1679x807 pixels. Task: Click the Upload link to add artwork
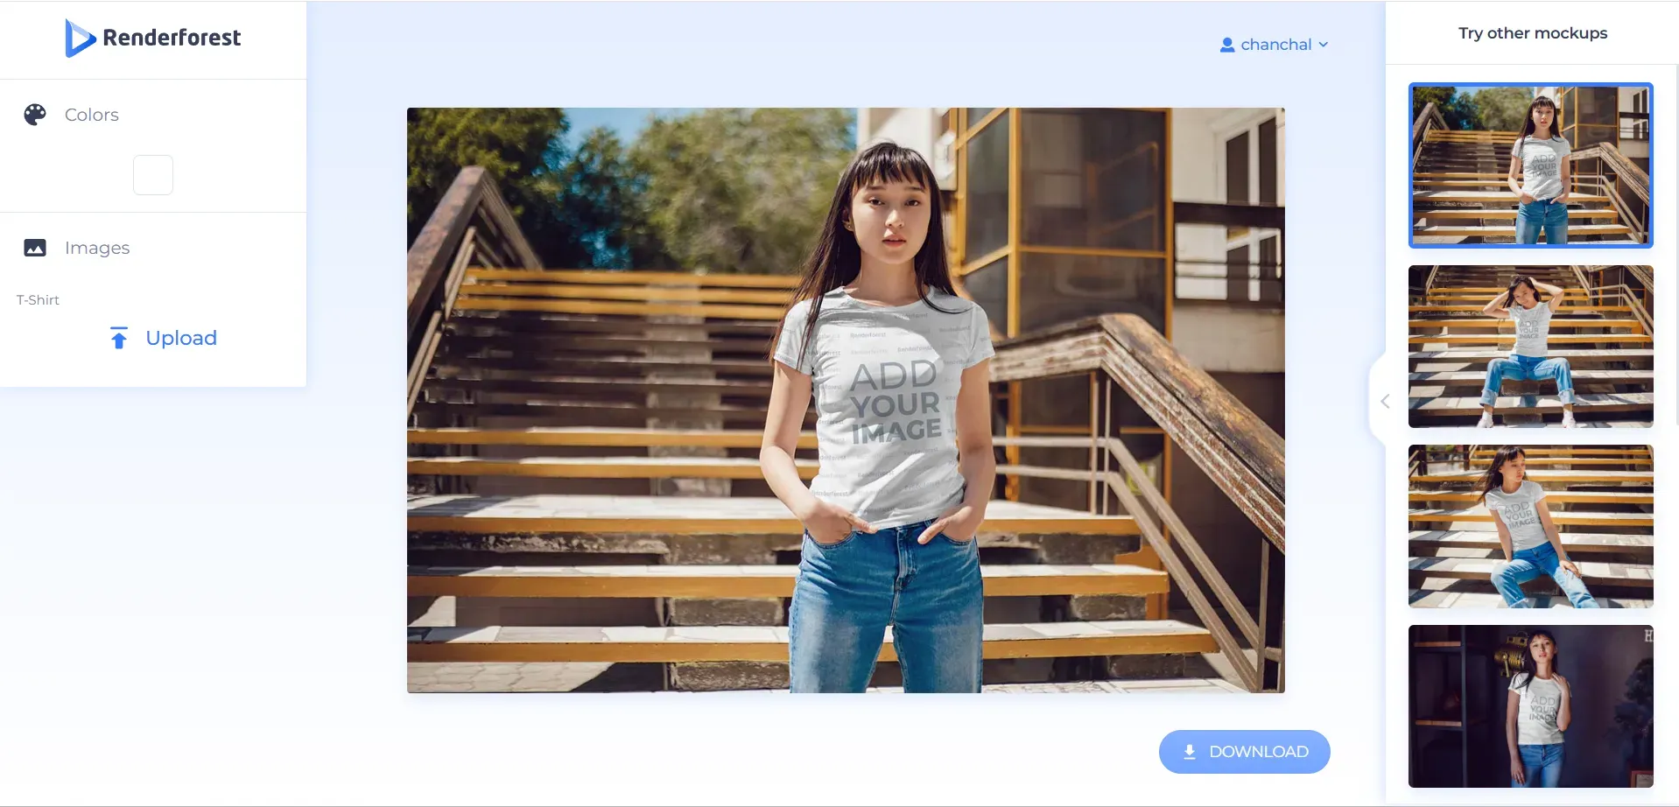181,338
